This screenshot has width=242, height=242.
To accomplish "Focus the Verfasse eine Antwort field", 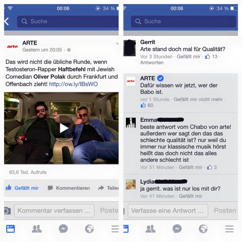I will click(x=168, y=211).
